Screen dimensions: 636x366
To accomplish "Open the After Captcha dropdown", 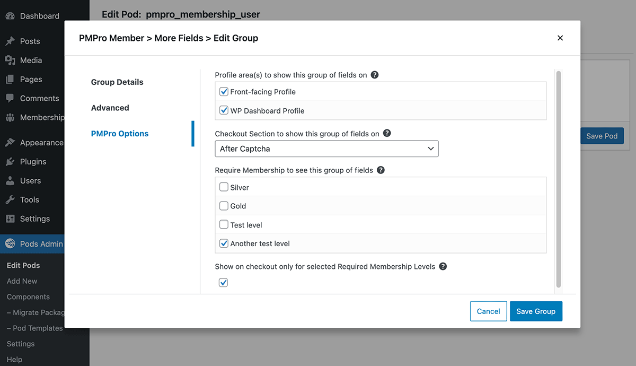I will 326,149.
